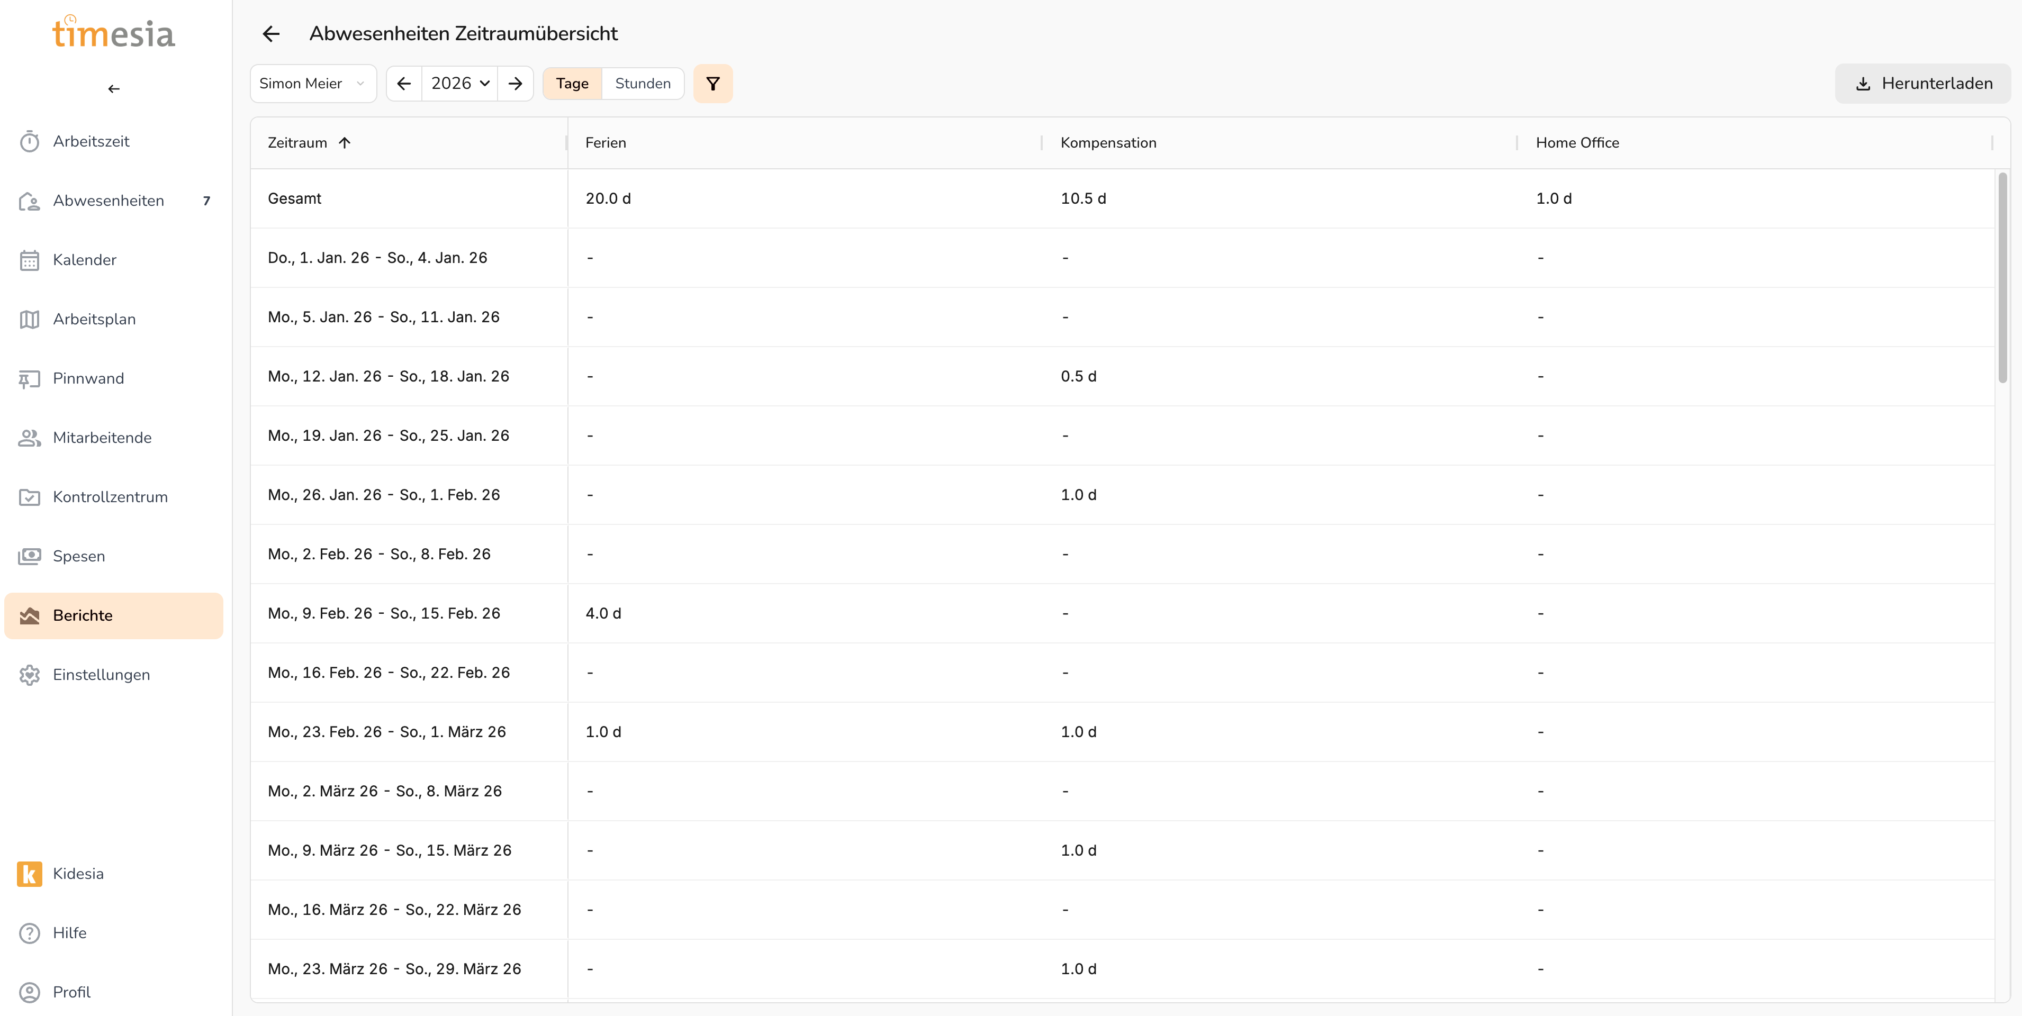This screenshot has width=2022, height=1016.
Task: Expand the 2026 year dropdown
Action: (460, 83)
